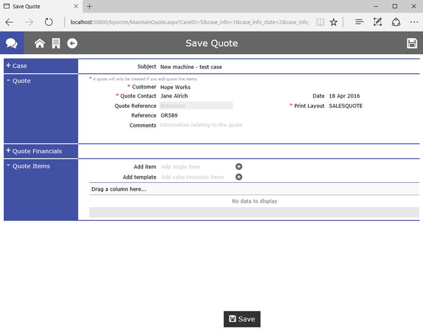The image size is (423, 331).
Task: Open the company building icon
Action: (55, 43)
